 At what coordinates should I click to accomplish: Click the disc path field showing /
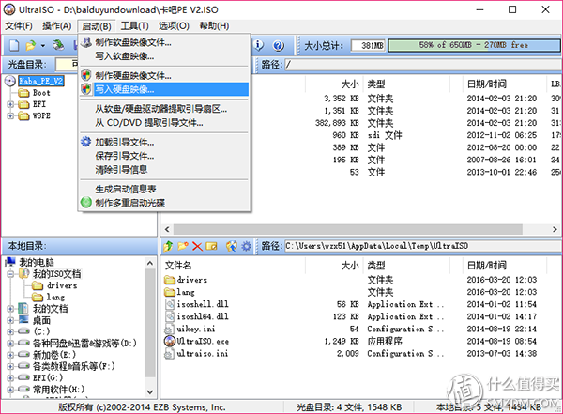422,65
